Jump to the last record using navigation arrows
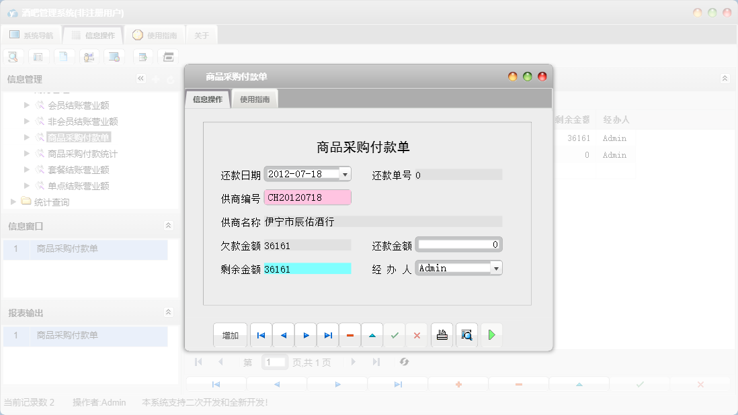This screenshot has width=738, height=415. tap(327, 335)
